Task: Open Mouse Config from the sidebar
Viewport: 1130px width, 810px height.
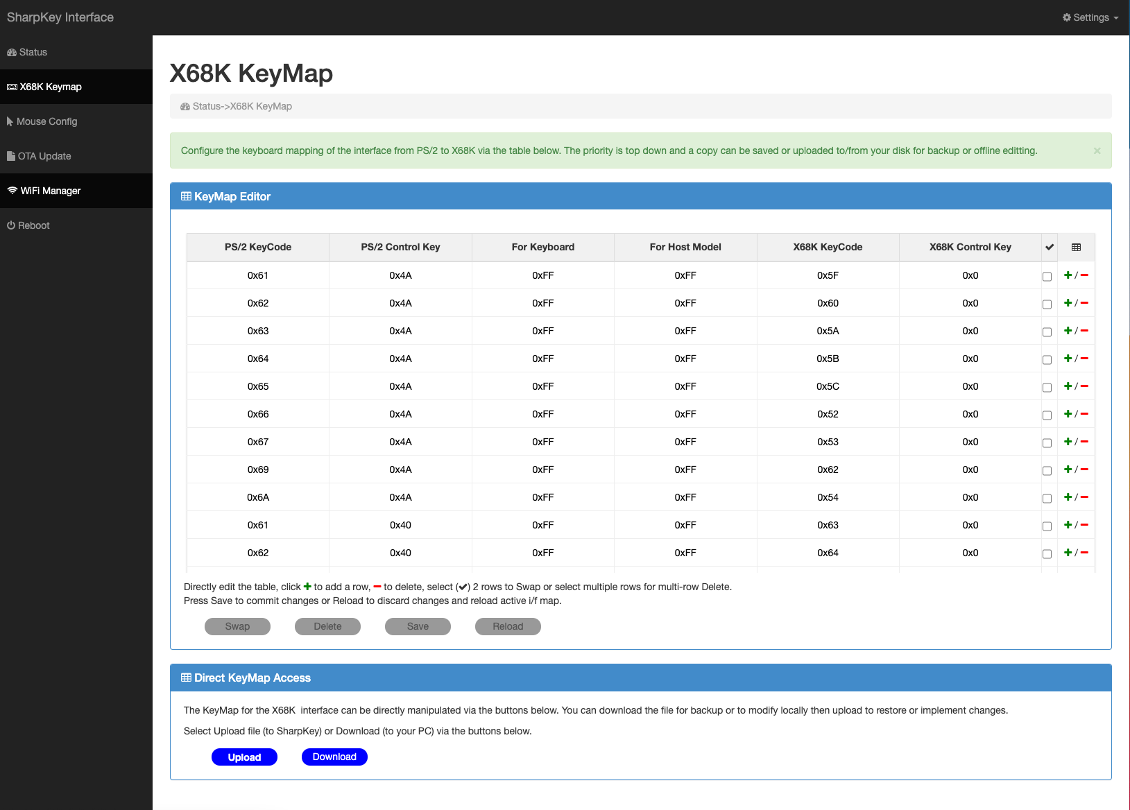Action: pos(76,121)
